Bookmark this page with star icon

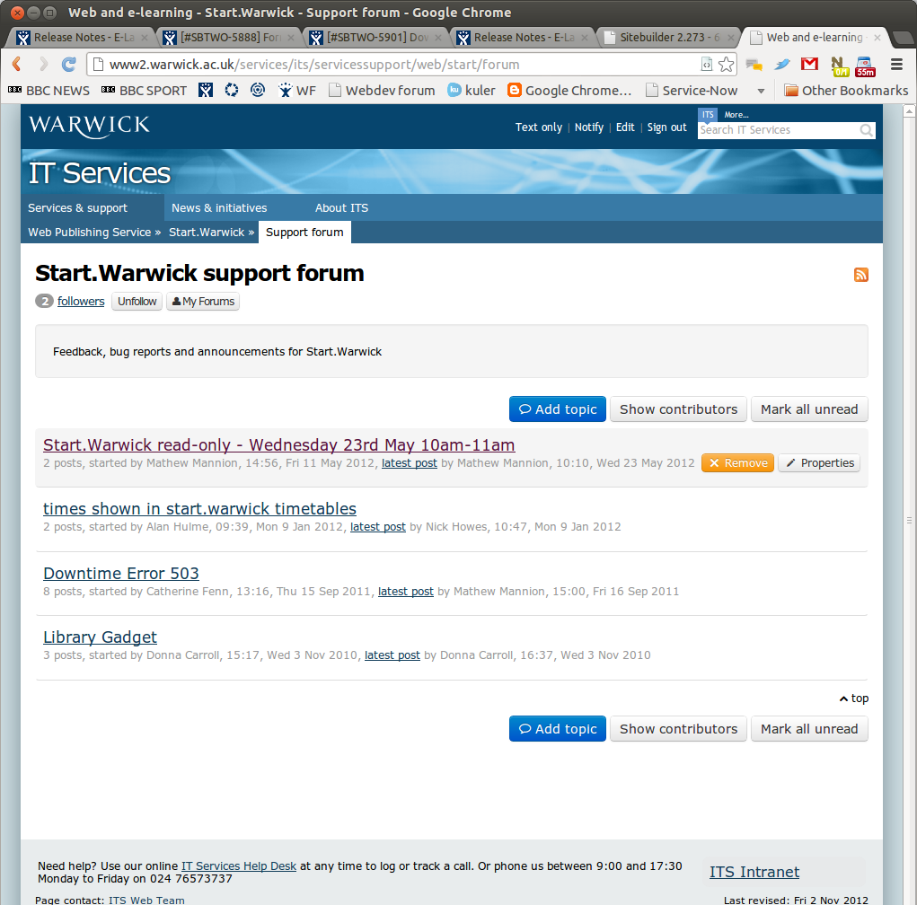tap(726, 65)
